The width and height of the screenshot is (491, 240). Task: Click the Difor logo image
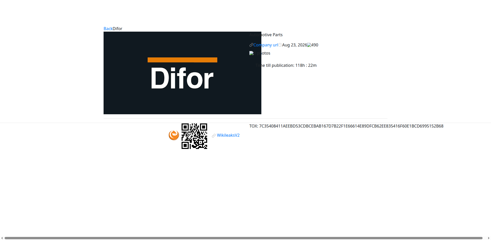[182, 73]
